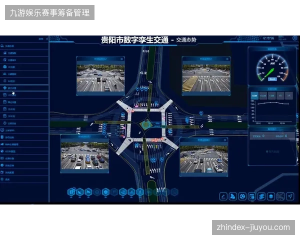Select the globe tool icon at bottom right
300x240 pixels.
point(242,196)
